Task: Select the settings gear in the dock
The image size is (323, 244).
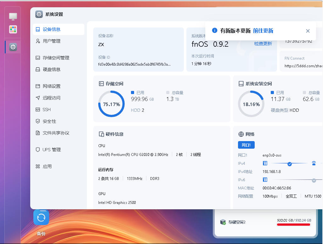Action: pyautogui.click(x=13, y=47)
